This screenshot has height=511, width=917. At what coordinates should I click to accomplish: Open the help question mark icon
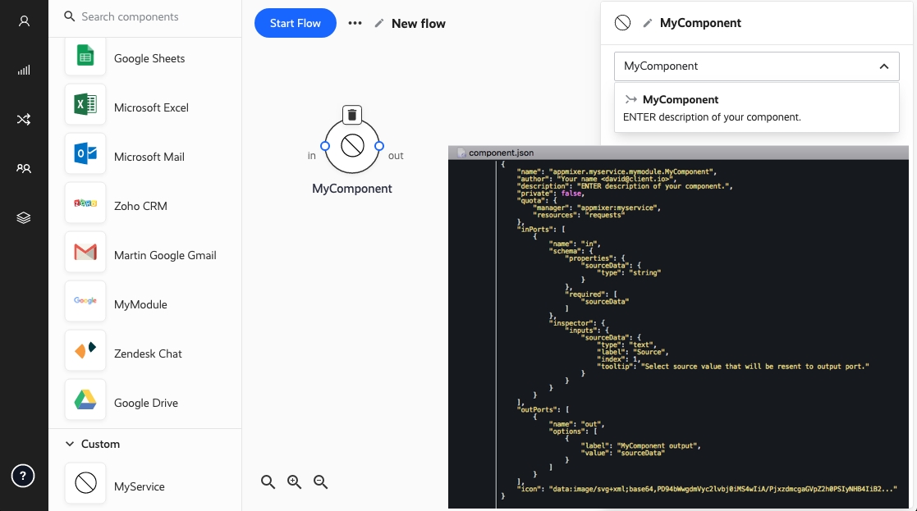[x=23, y=476]
